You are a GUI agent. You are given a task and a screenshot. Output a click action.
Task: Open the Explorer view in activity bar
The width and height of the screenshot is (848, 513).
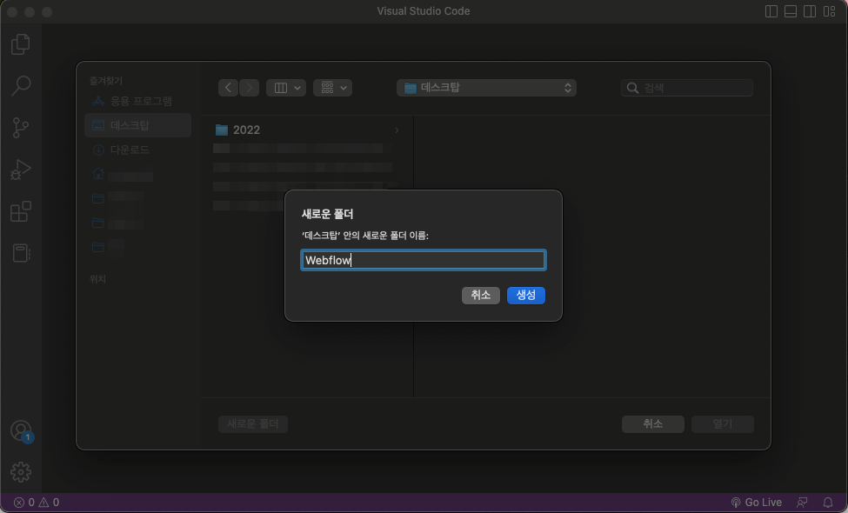tap(21, 44)
